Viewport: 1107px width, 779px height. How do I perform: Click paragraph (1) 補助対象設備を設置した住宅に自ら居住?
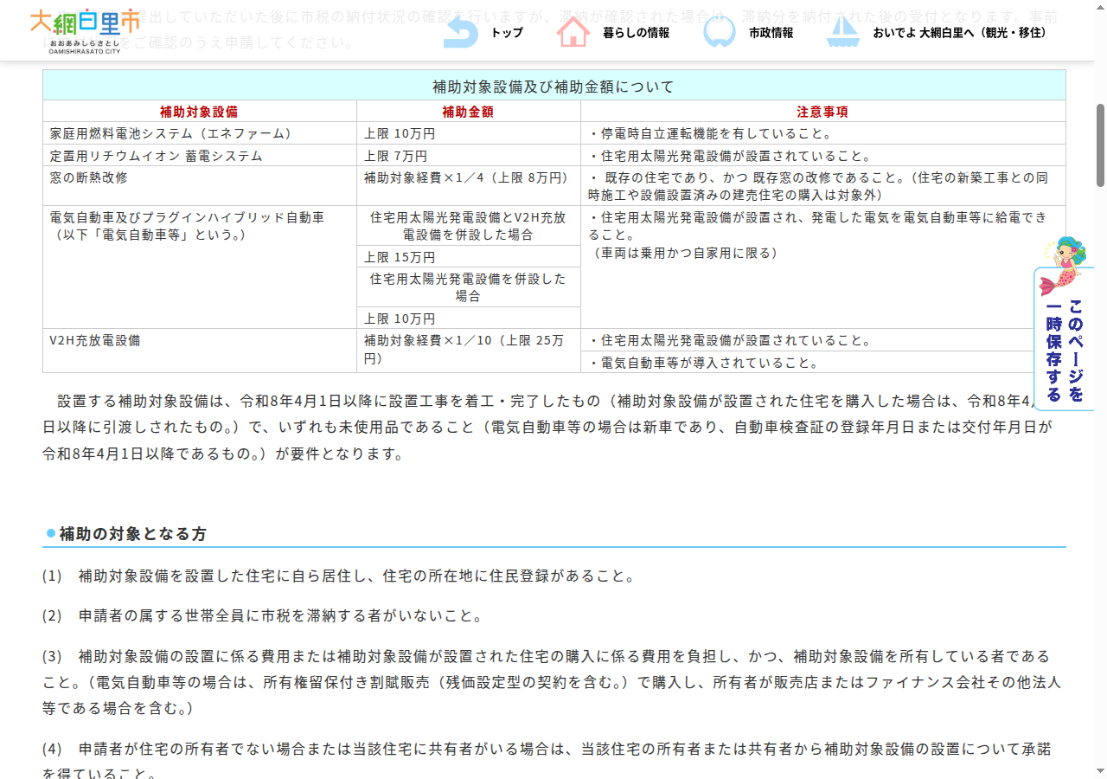tap(338, 576)
